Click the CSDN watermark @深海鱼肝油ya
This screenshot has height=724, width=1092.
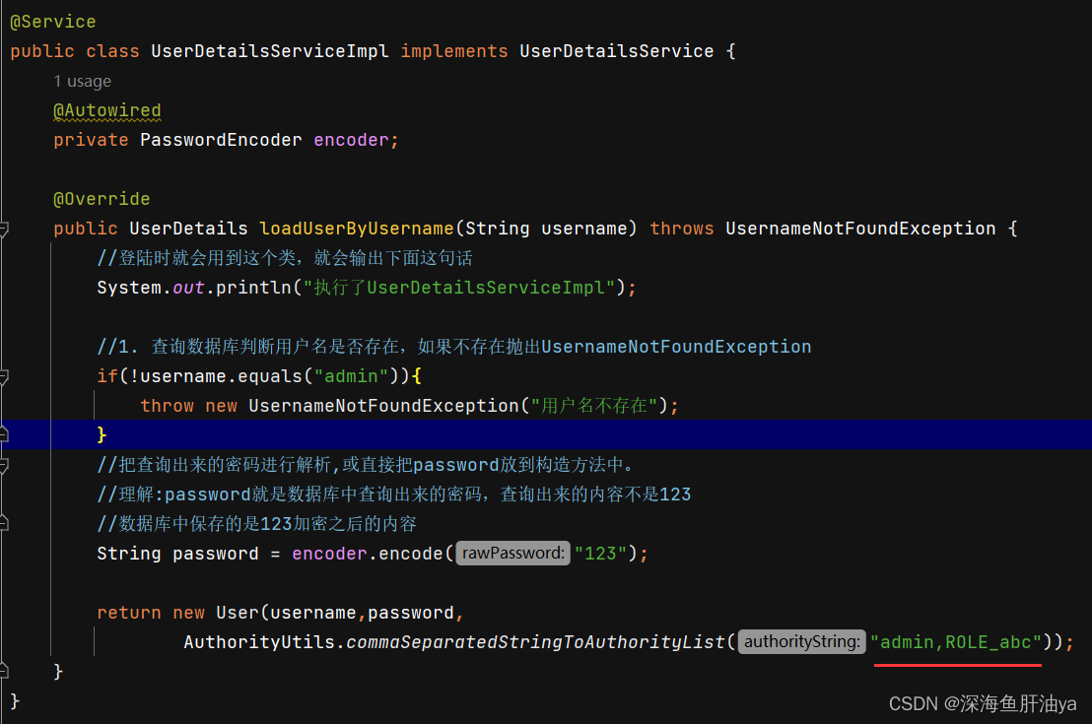[982, 703]
